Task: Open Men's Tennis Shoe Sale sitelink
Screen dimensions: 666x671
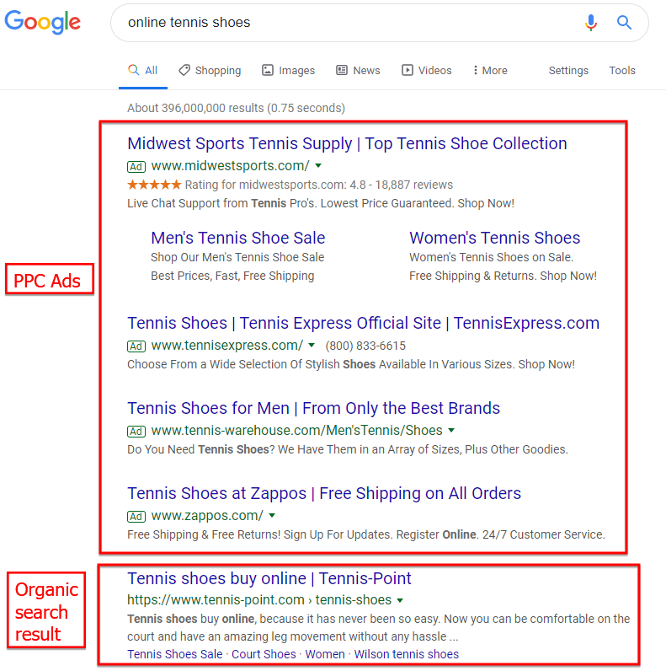Action: (x=238, y=238)
